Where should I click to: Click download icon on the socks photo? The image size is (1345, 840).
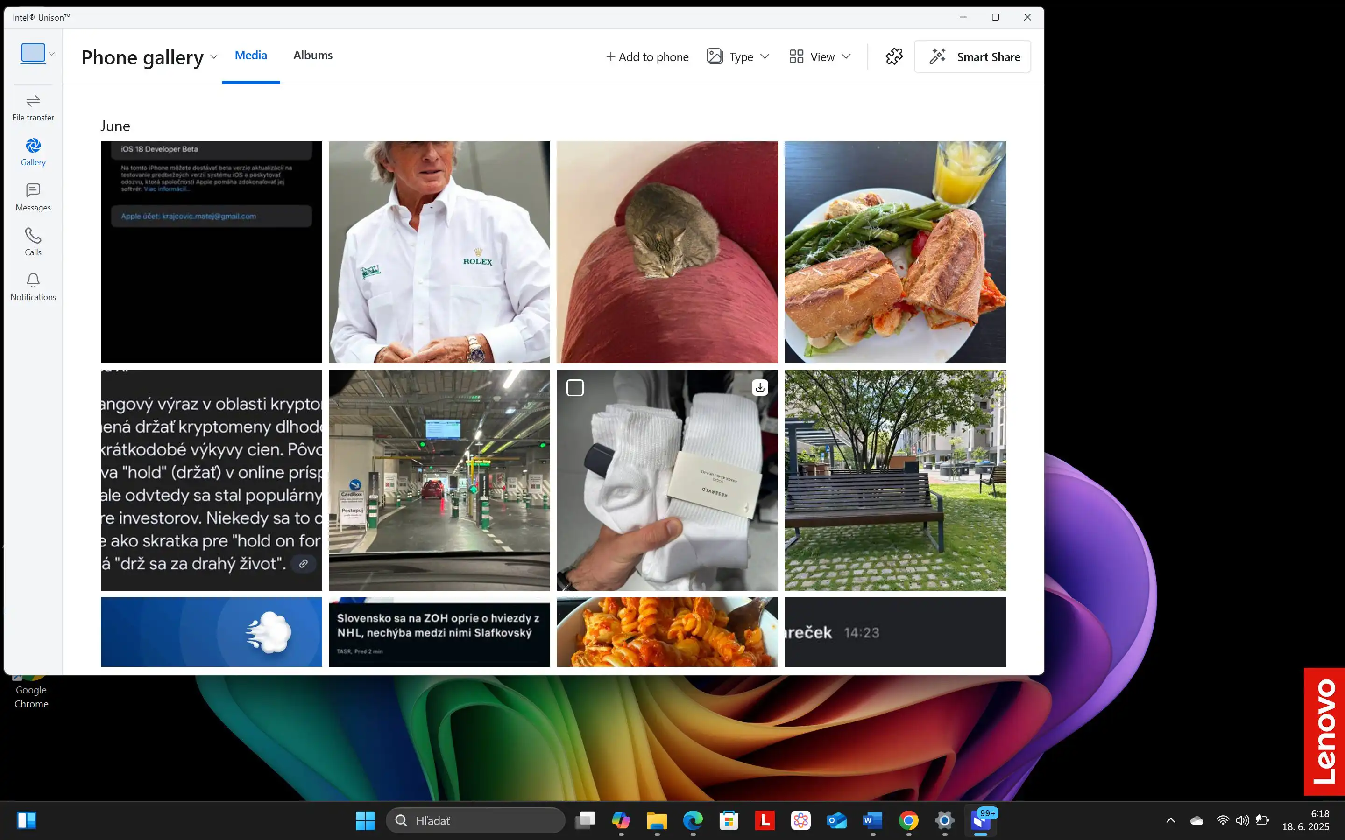pos(759,387)
